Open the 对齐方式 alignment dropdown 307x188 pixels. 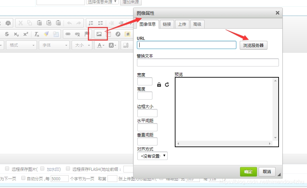152,156
